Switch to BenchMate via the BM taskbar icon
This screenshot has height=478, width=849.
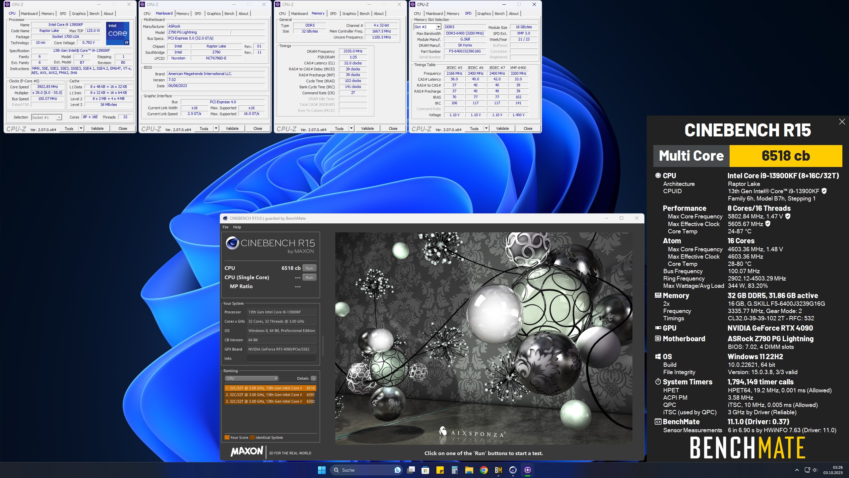coord(498,470)
